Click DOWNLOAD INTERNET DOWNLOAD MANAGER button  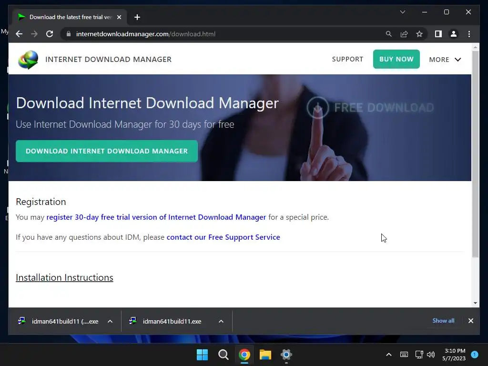107,151
